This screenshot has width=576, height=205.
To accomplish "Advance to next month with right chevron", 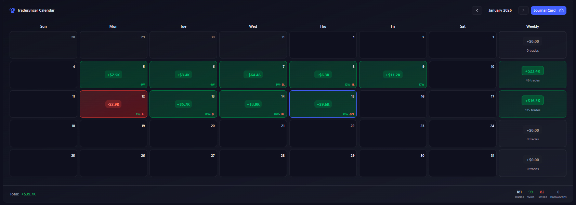I will (523, 10).
